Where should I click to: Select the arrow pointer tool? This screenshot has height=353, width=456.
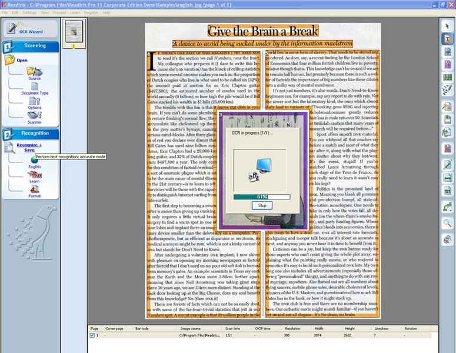coord(447,26)
